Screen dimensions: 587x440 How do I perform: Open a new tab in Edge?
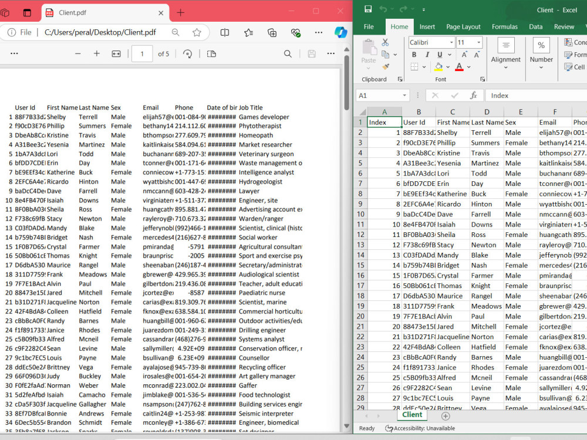point(180,13)
